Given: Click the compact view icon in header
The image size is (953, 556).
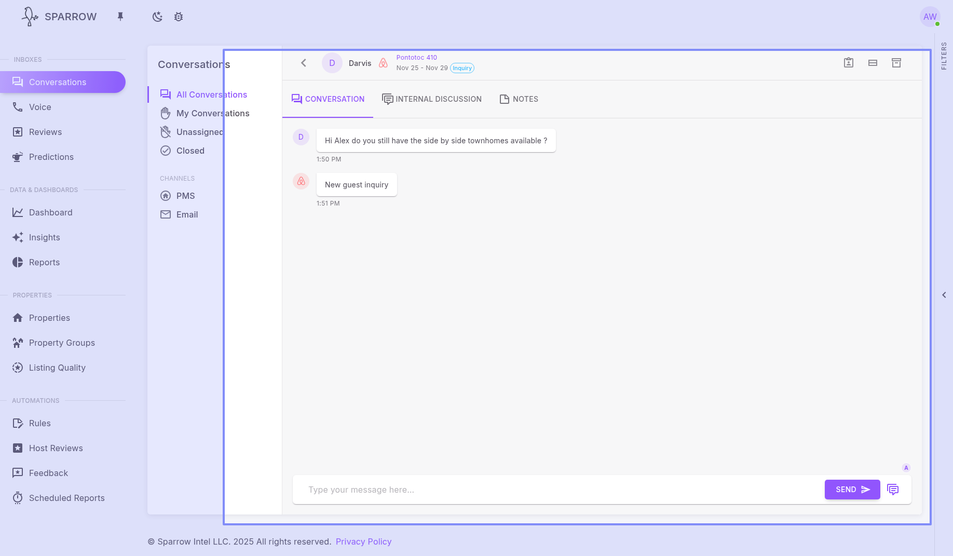Looking at the screenshot, I should pyautogui.click(x=873, y=63).
